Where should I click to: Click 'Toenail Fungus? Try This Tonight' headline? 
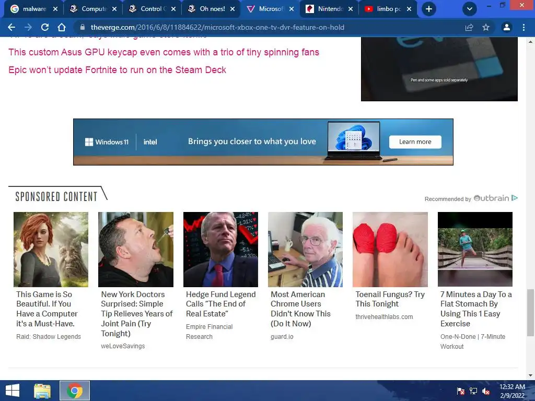click(x=390, y=299)
